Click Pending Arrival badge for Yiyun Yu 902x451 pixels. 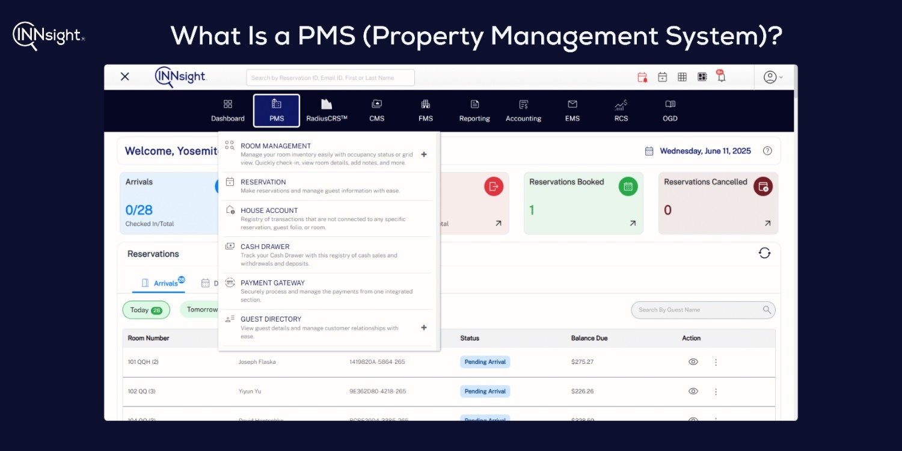pyautogui.click(x=485, y=391)
